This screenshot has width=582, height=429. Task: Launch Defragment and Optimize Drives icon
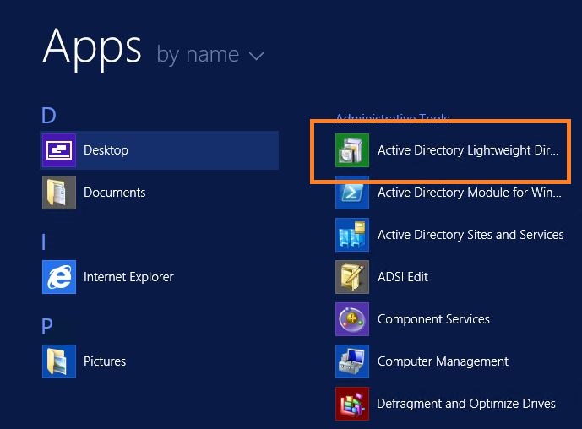coord(352,404)
